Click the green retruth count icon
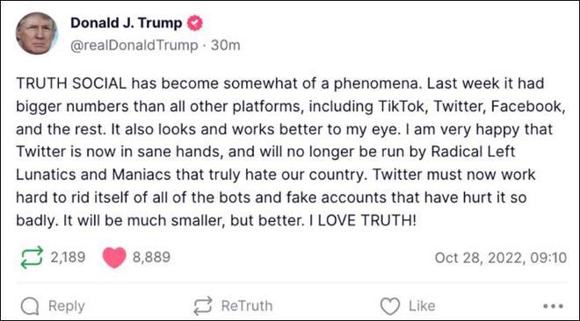 click(32, 257)
